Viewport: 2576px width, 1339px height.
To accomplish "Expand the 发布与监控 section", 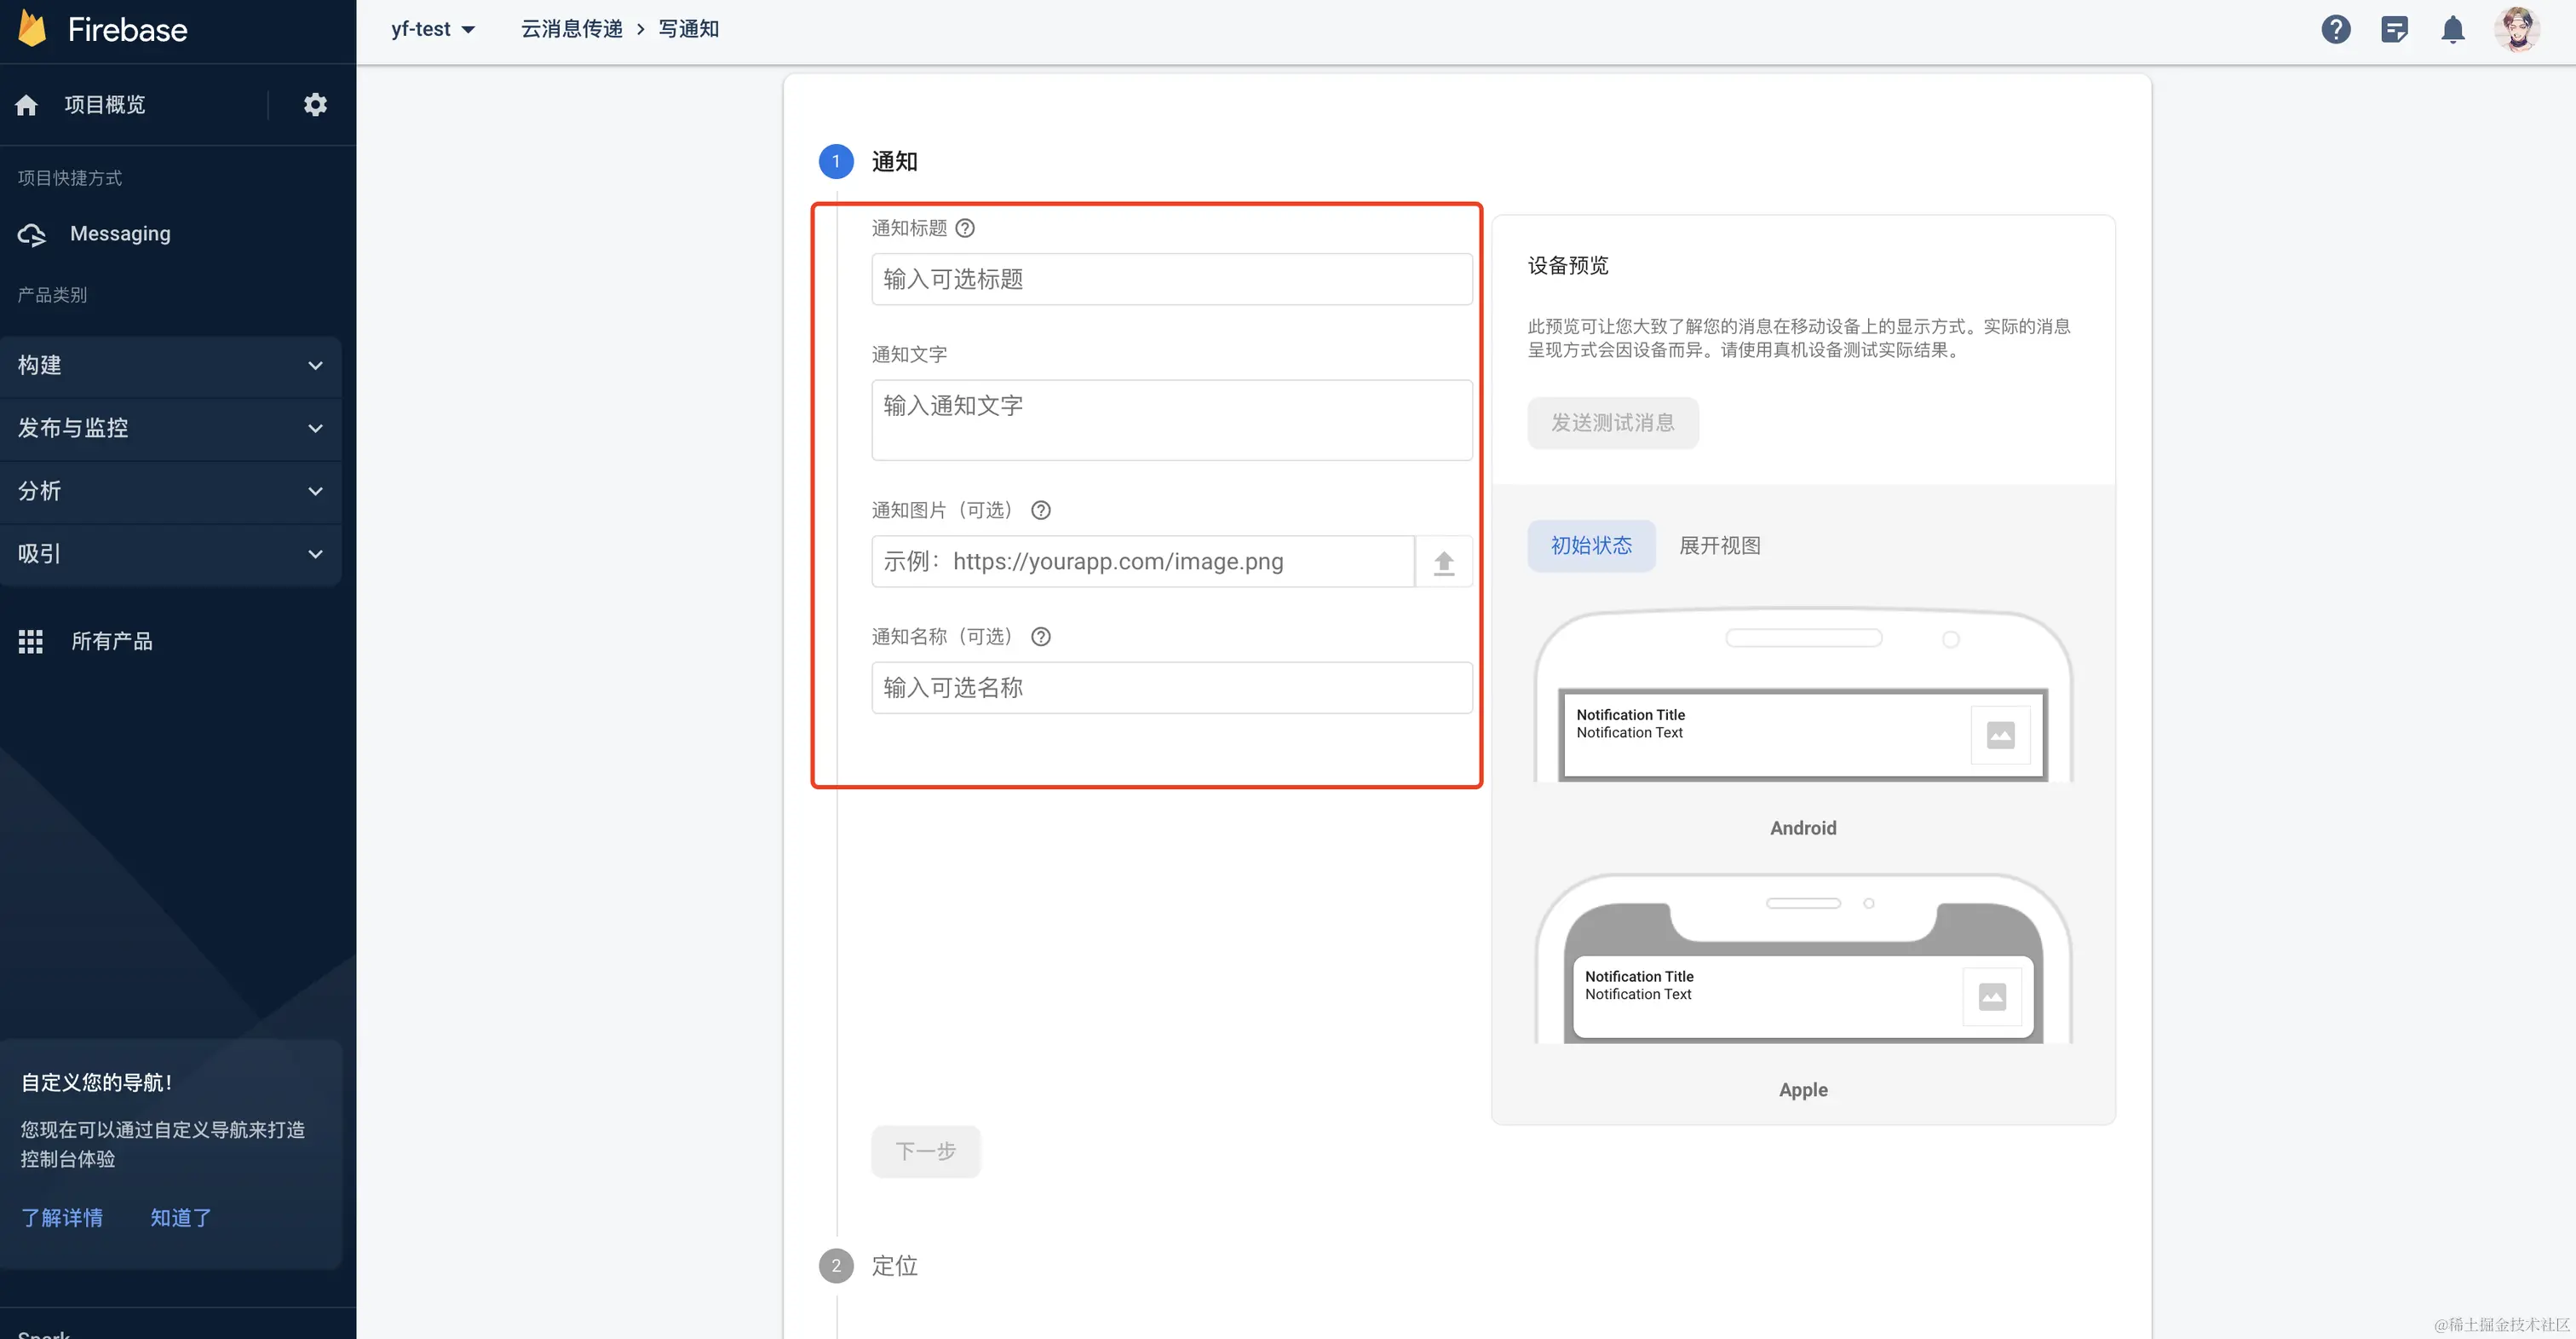I will (x=170, y=429).
